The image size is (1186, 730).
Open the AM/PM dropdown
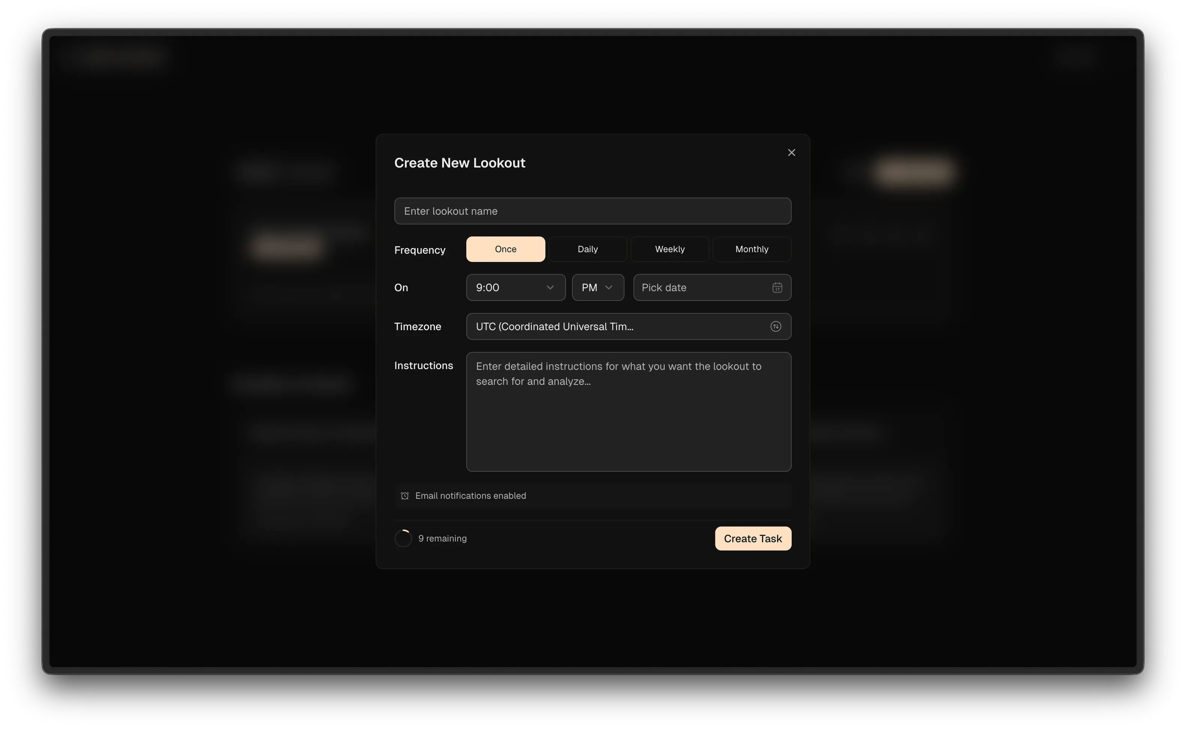pos(597,287)
